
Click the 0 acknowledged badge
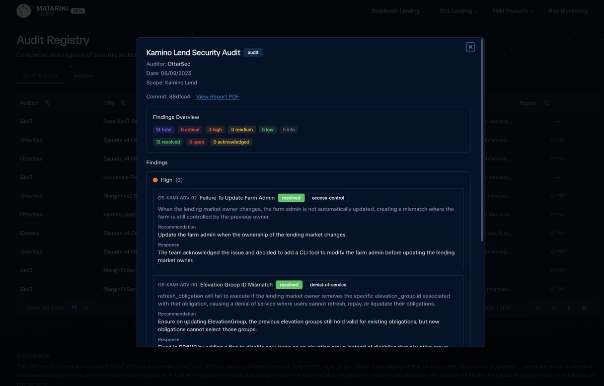click(232, 142)
